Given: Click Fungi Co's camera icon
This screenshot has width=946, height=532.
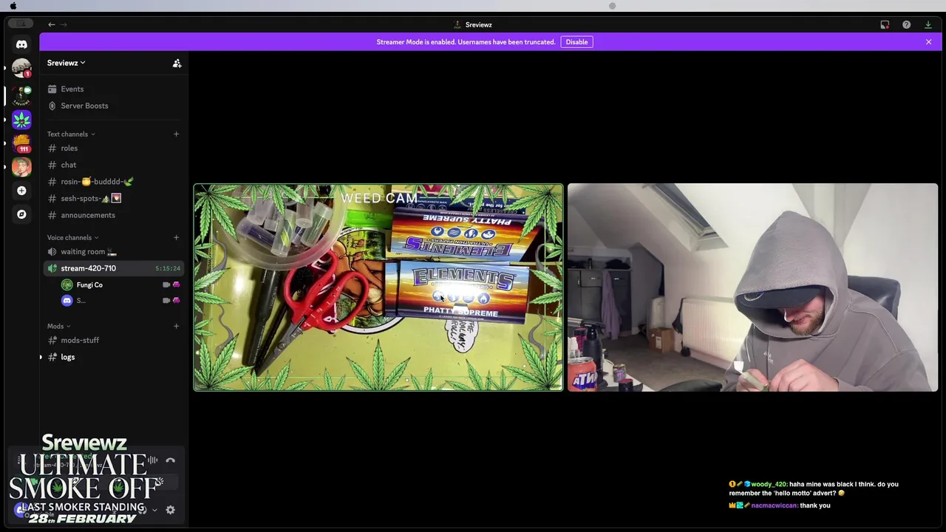Looking at the screenshot, I should [166, 284].
